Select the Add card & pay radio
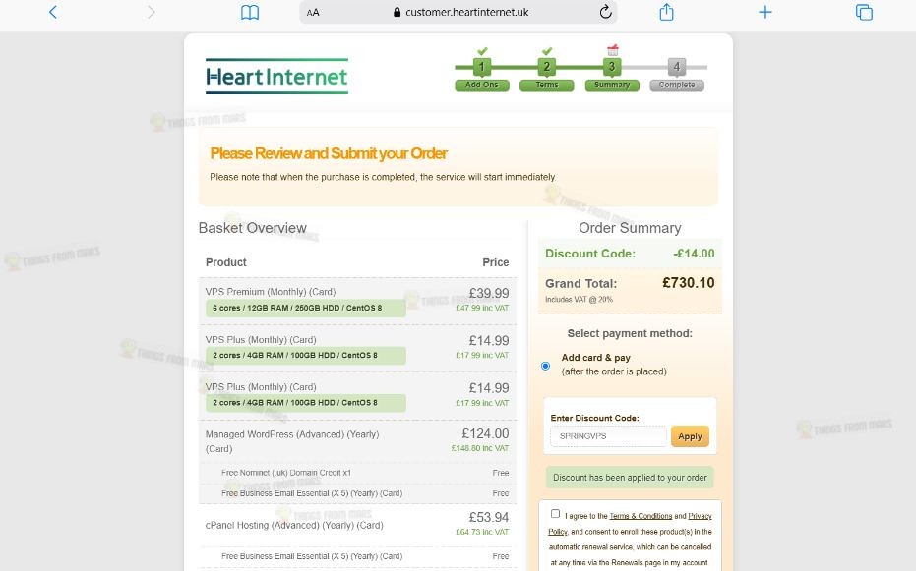The image size is (916, 571). tap(546, 366)
